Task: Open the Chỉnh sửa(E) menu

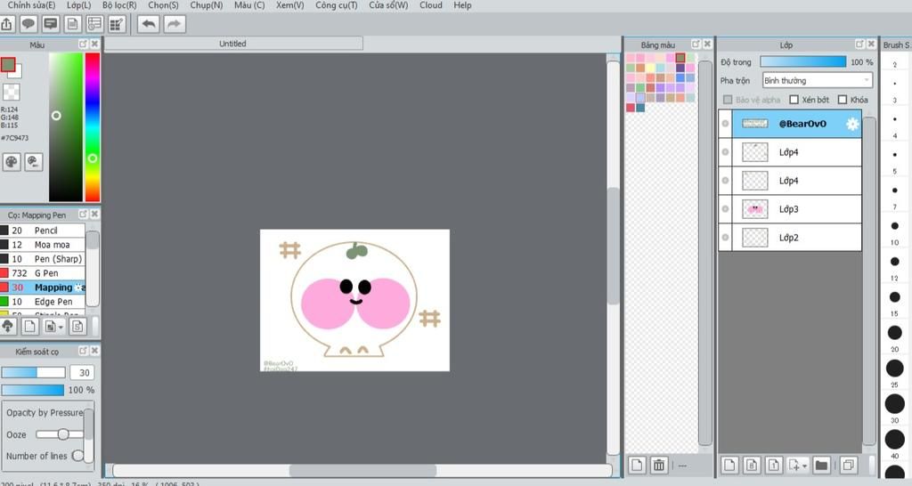Action: click(x=31, y=5)
